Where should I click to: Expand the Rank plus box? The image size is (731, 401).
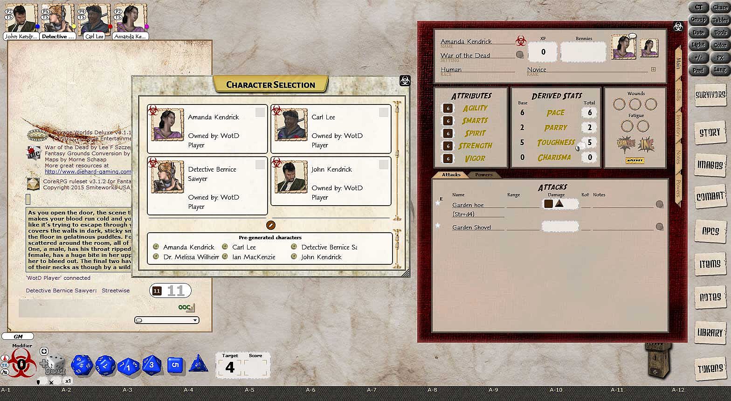pos(653,69)
